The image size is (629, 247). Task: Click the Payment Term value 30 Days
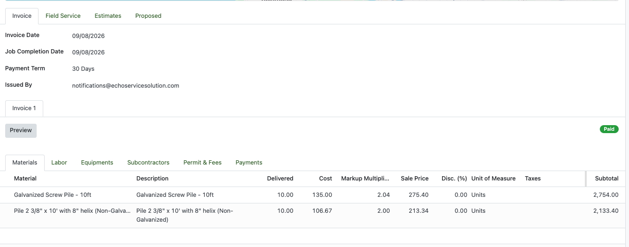point(83,69)
